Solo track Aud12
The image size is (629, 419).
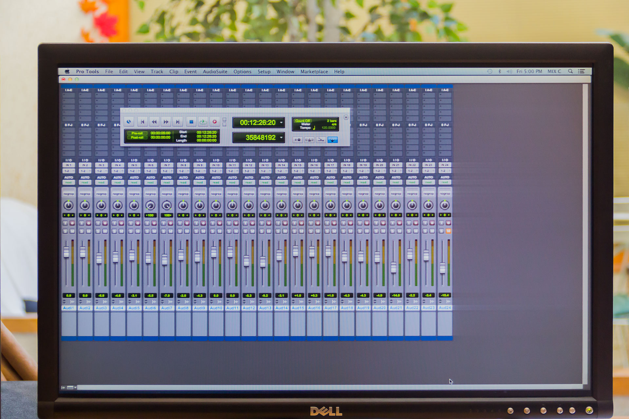click(245, 231)
